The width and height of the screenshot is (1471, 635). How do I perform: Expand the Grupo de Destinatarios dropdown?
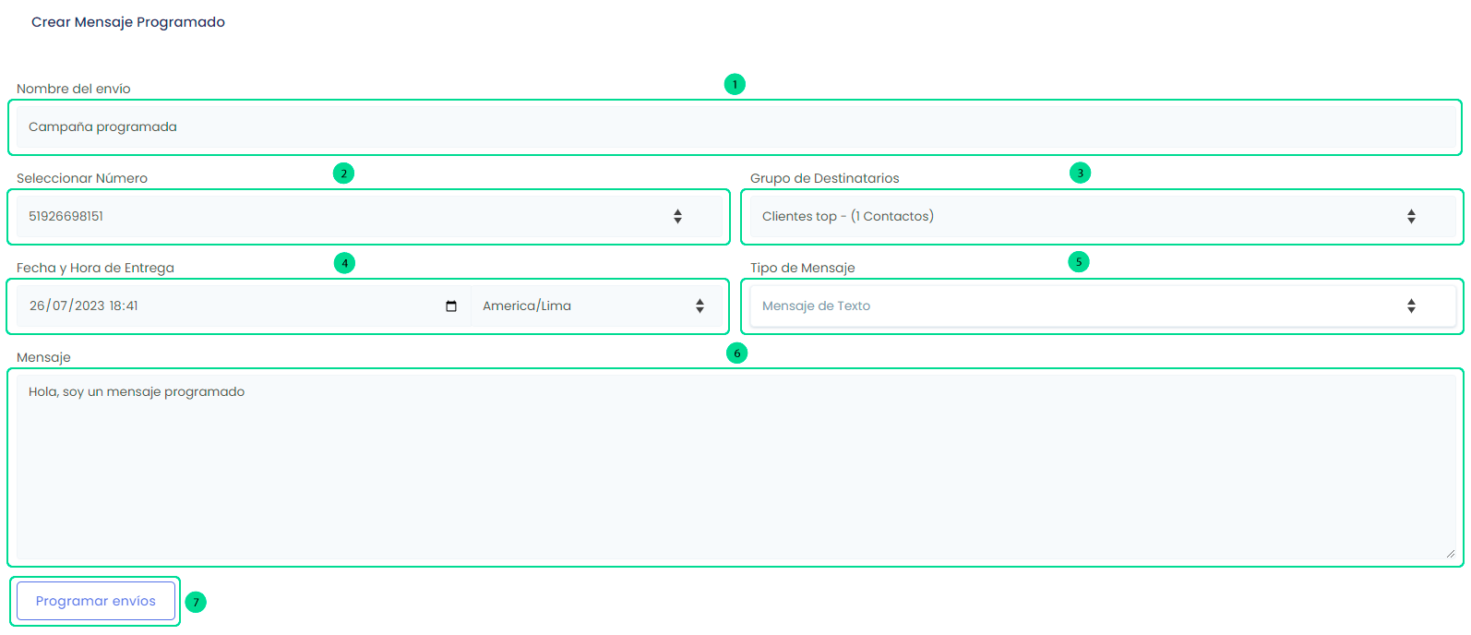[1102, 217]
